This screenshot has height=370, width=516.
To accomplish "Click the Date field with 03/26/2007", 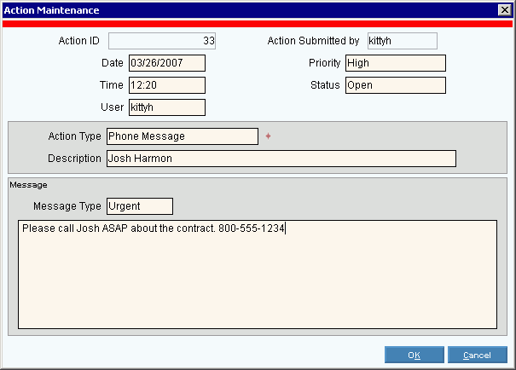I will [166, 63].
